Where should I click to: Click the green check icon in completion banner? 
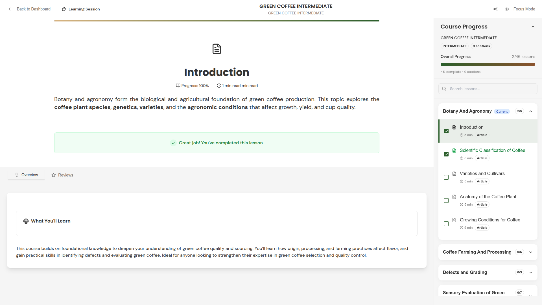pyautogui.click(x=173, y=143)
